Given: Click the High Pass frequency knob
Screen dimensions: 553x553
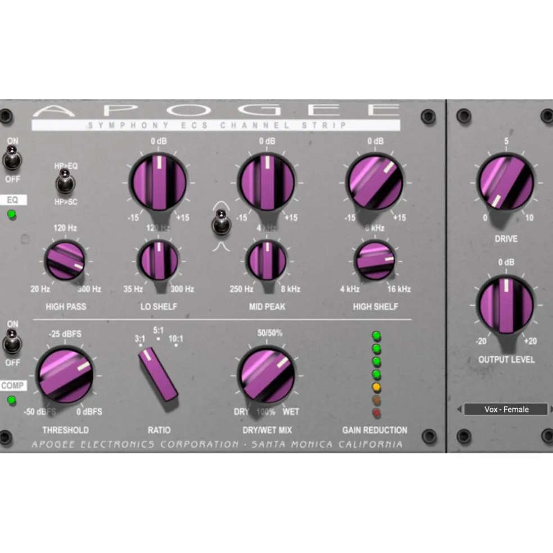Looking at the screenshot, I should (65, 261).
